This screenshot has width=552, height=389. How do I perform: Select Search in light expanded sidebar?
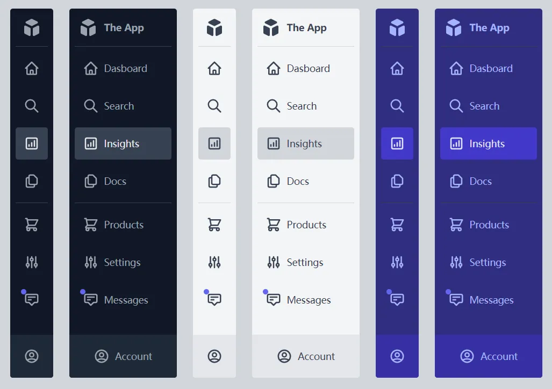(x=306, y=106)
